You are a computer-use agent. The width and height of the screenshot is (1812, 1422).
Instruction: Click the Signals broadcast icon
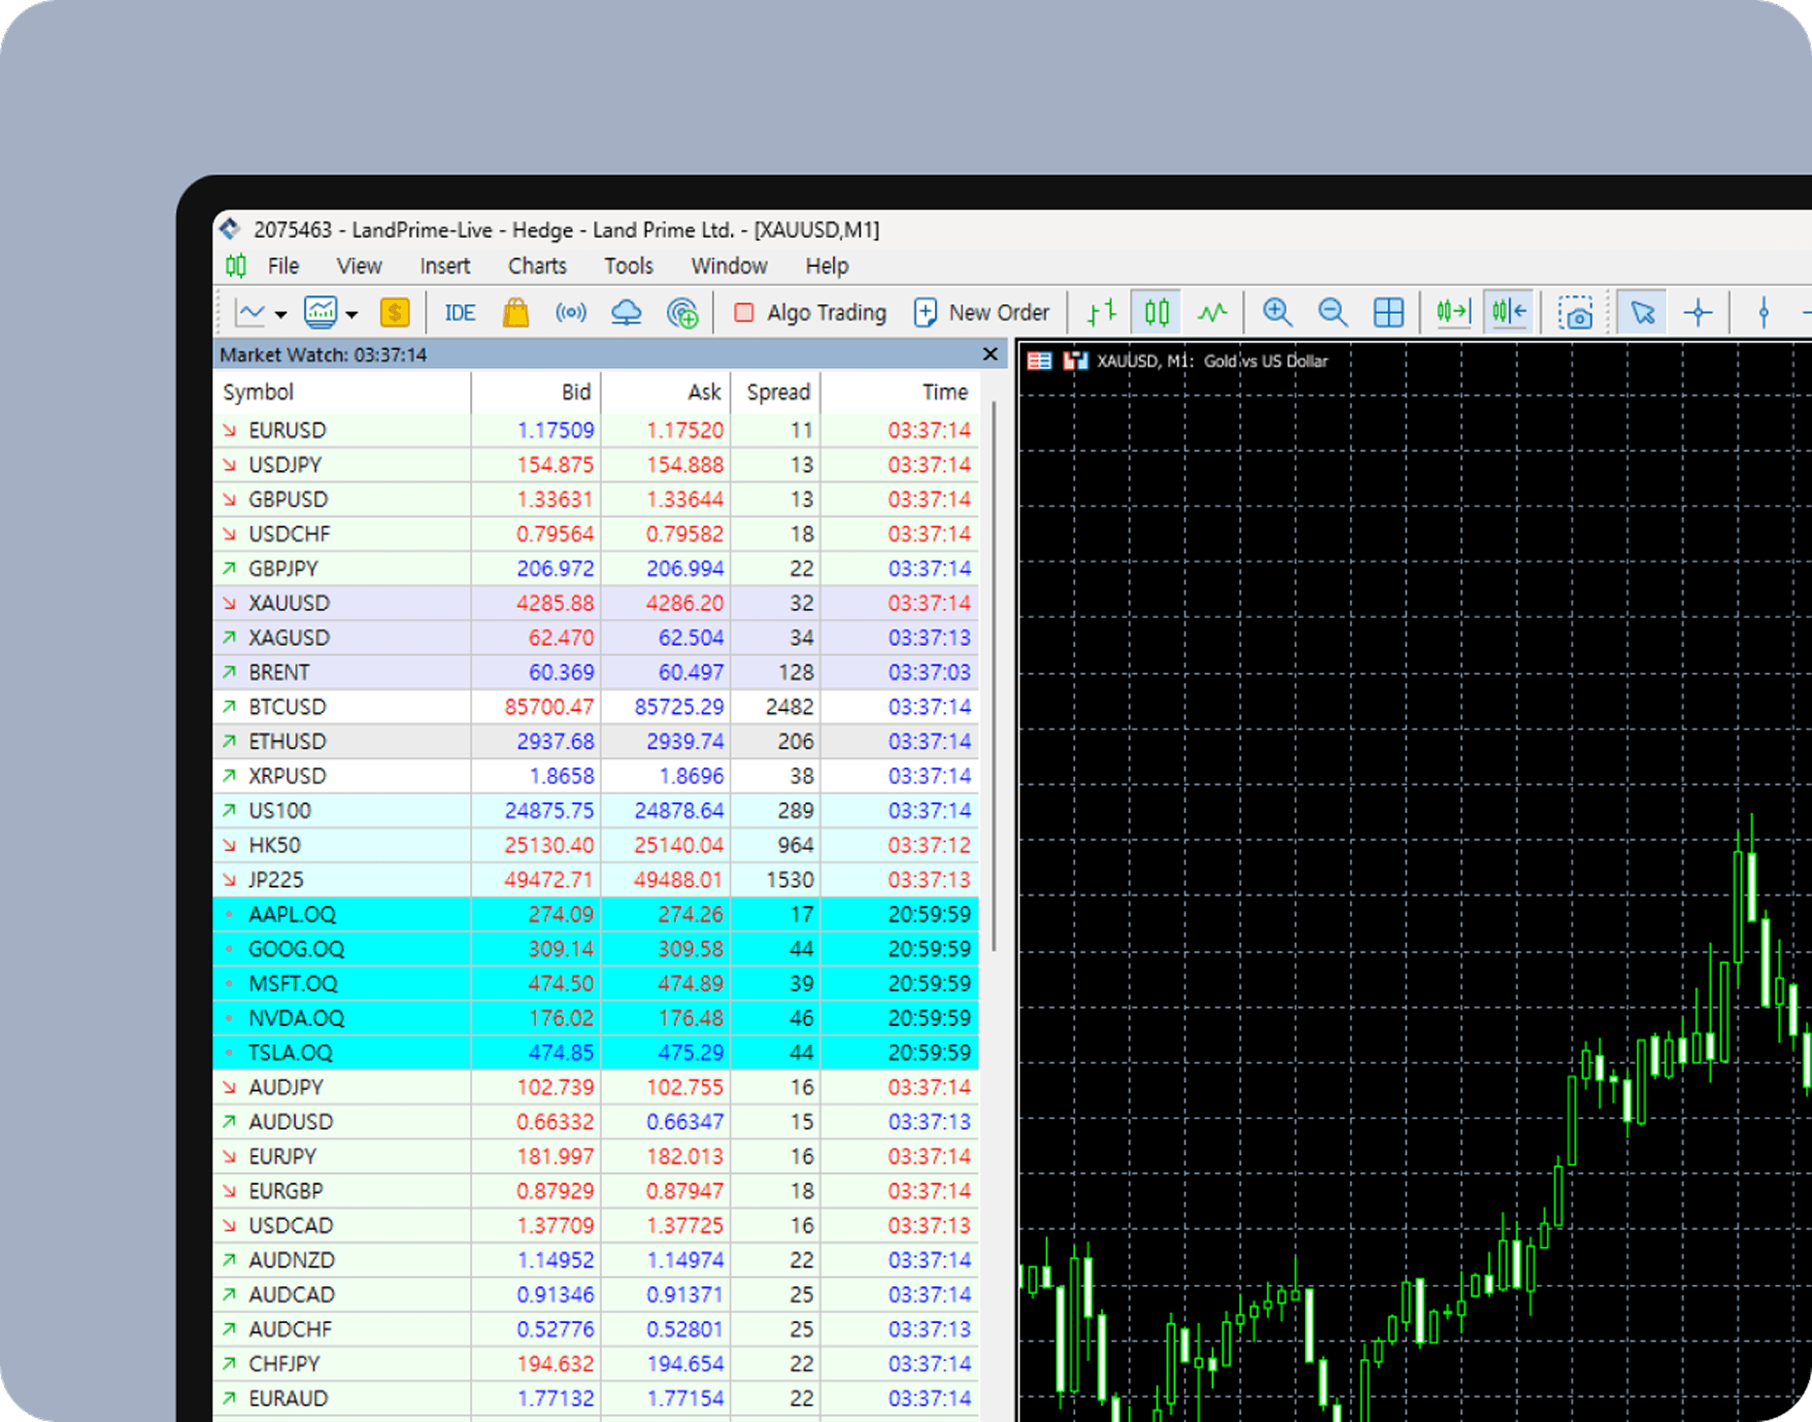coord(571,313)
